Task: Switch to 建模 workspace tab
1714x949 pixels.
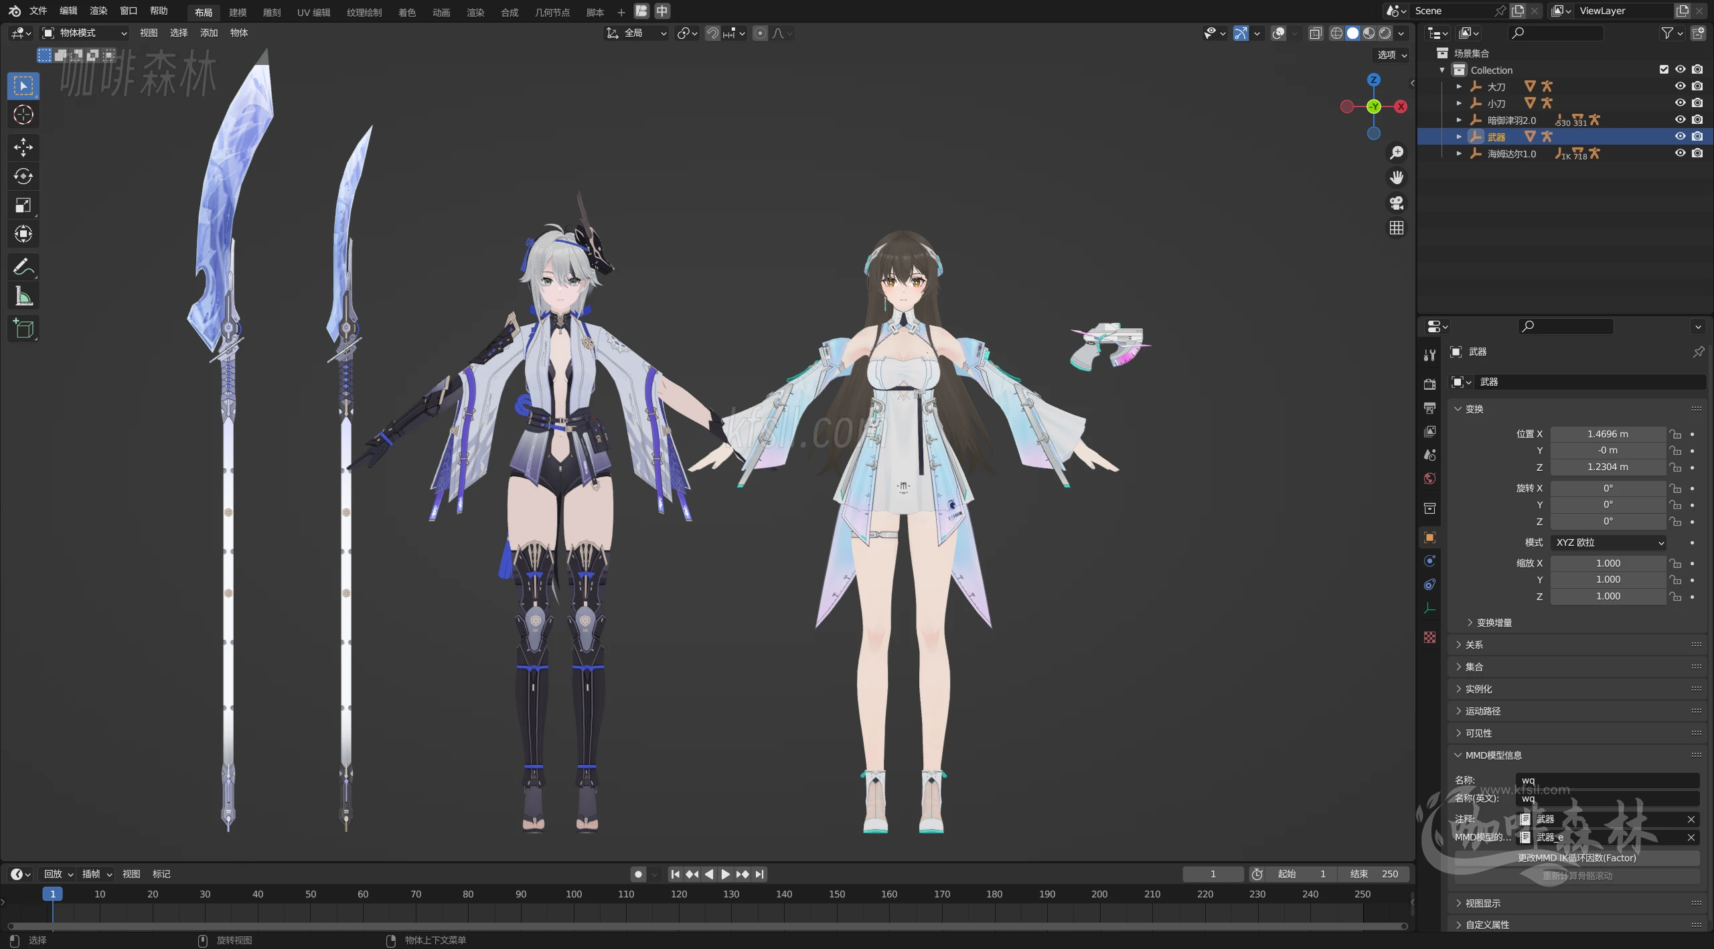Action: point(238,12)
